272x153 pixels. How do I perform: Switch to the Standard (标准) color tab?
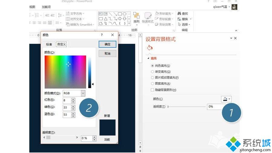49,44
